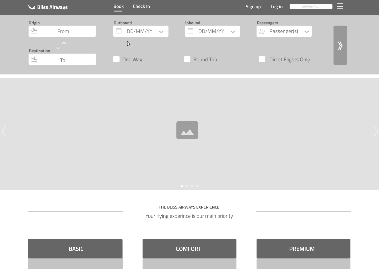The image size is (379, 269).
Task: Open the Passenger(s) dropdown chevron
Action: point(307,32)
